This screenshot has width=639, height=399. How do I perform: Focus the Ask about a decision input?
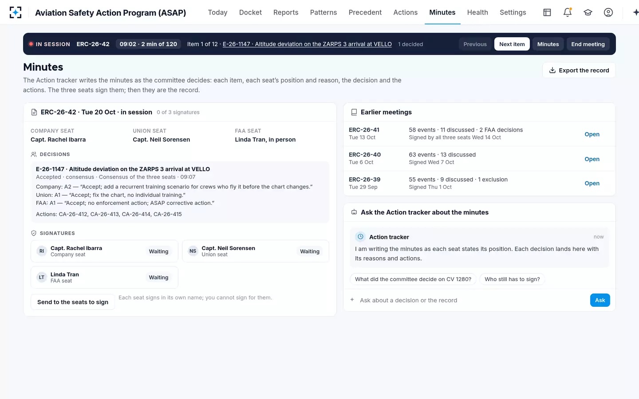click(472, 300)
